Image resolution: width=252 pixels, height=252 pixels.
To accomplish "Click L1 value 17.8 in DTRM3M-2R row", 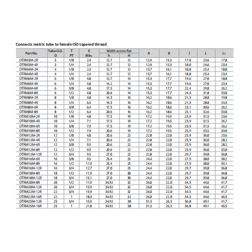I will tap(224, 60).
